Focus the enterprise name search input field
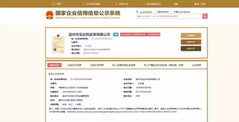The image size is (239, 122). 169,16
